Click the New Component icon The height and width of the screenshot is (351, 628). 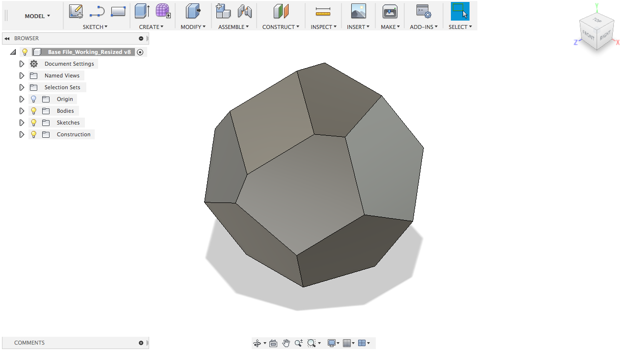pos(223,11)
